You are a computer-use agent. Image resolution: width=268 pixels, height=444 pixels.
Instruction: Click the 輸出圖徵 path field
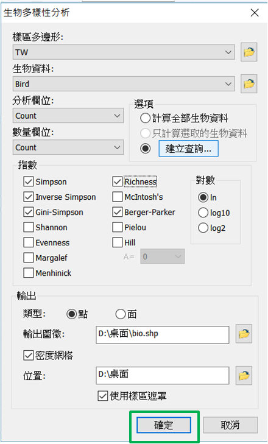[x=163, y=335]
